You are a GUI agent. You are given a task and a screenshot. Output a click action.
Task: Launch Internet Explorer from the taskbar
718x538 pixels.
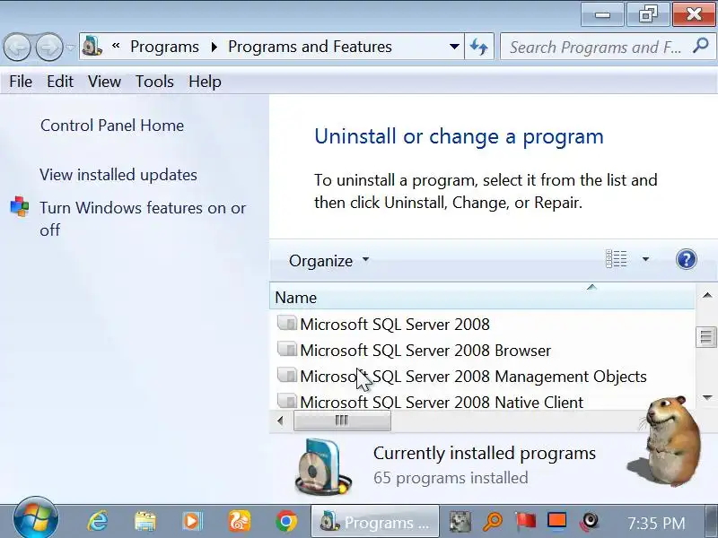(x=98, y=521)
